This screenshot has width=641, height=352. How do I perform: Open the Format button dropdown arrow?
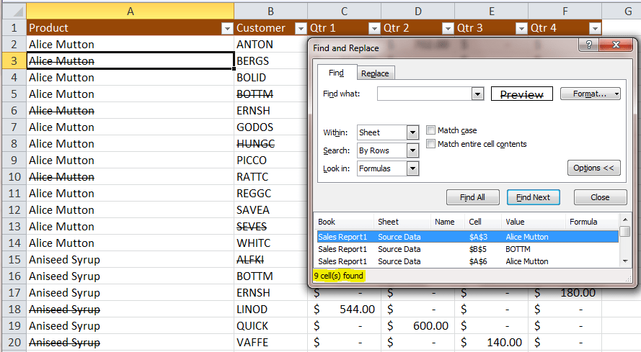click(x=615, y=94)
